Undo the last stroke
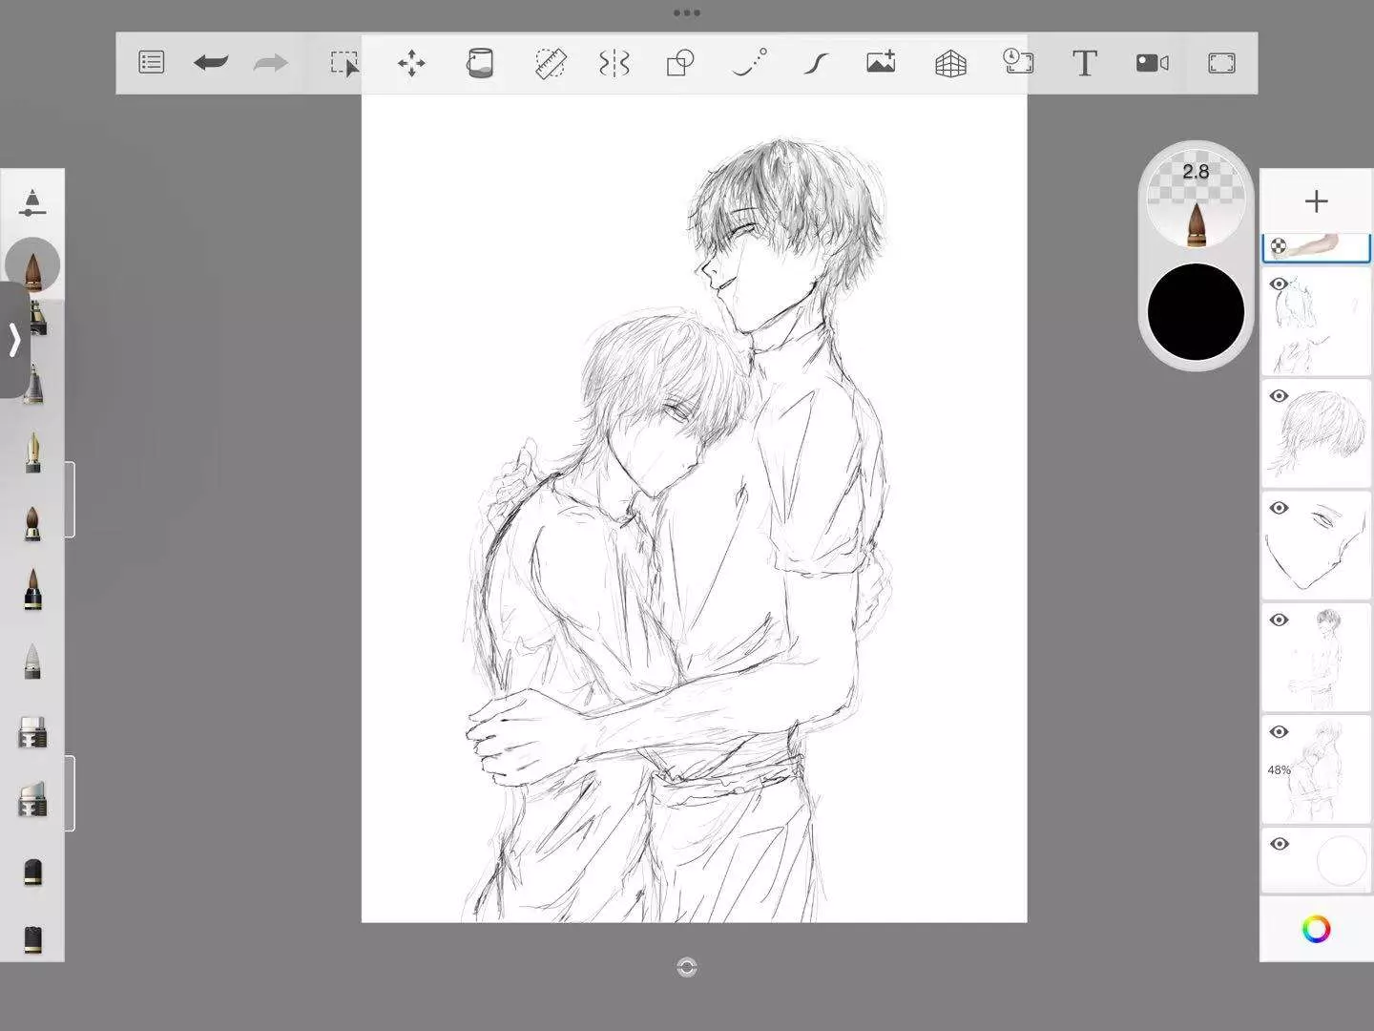1374x1031 pixels. point(210,63)
